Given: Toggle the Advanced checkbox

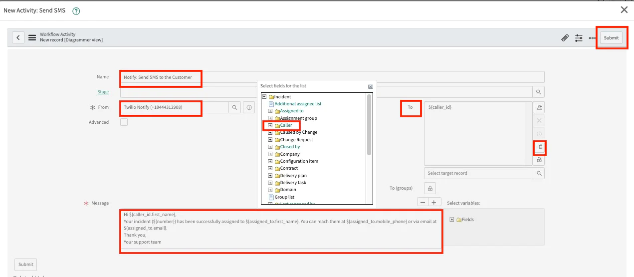Looking at the screenshot, I should coord(124,122).
